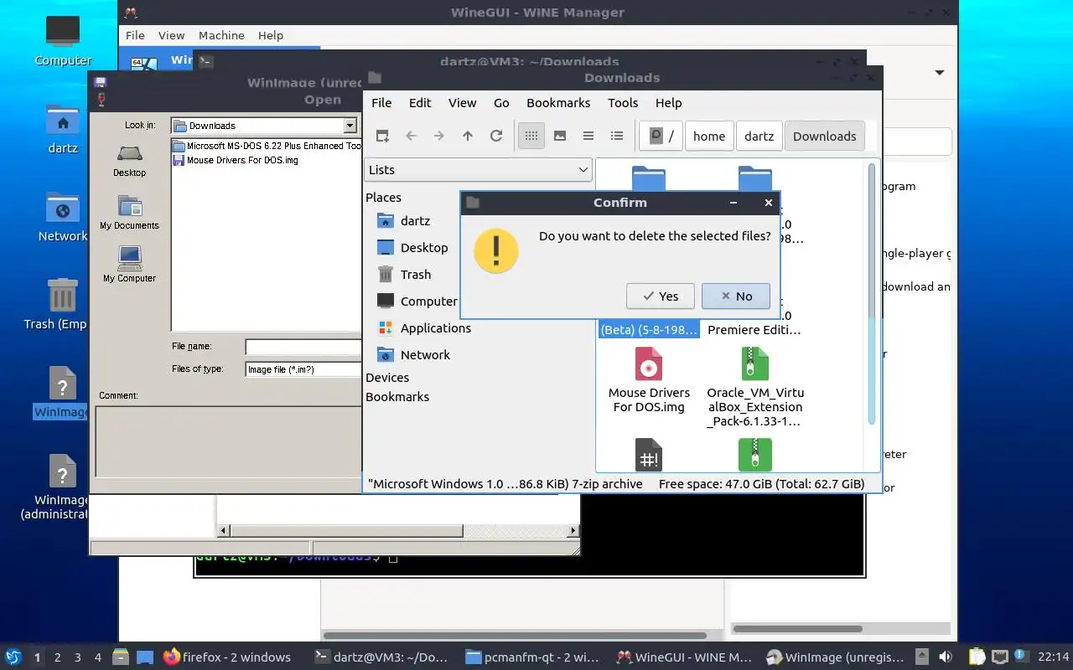Select 'Microsoft MS-DOS 6.22 Plus Enhanced Too' file entry
Viewport: 1073px width, 670px height.
click(267, 146)
